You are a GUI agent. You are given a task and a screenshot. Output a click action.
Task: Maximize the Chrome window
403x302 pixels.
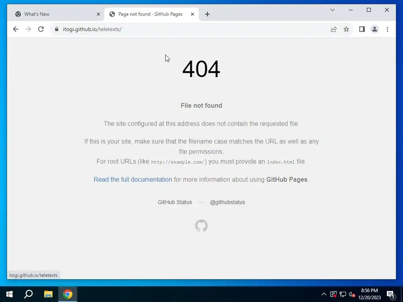(x=368, y=10)
